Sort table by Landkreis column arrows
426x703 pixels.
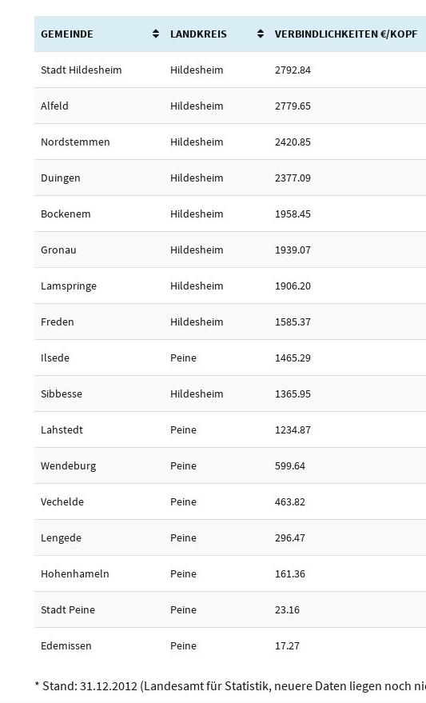[x=261, y=34]
